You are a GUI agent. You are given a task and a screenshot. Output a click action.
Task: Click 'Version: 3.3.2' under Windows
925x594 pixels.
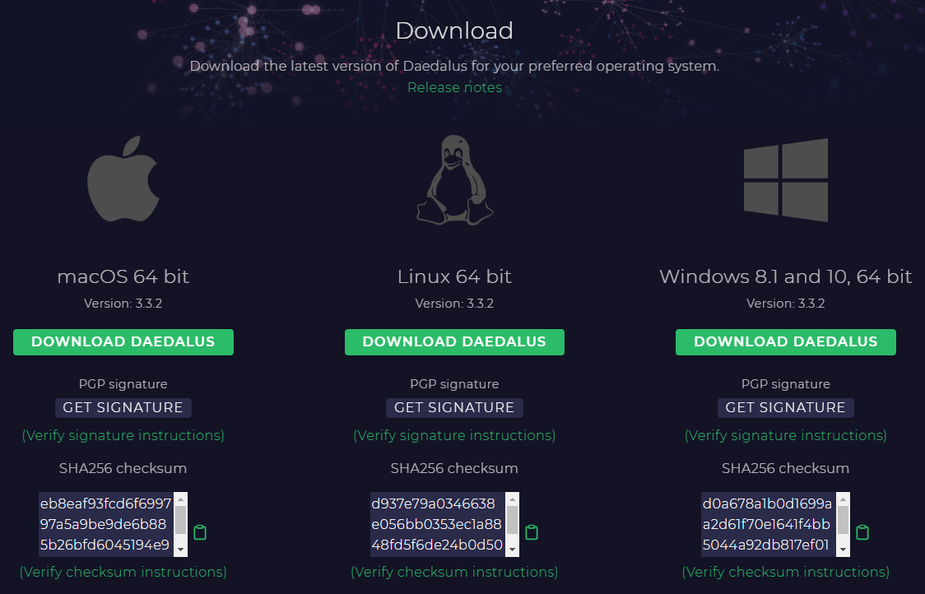(786, 304)
